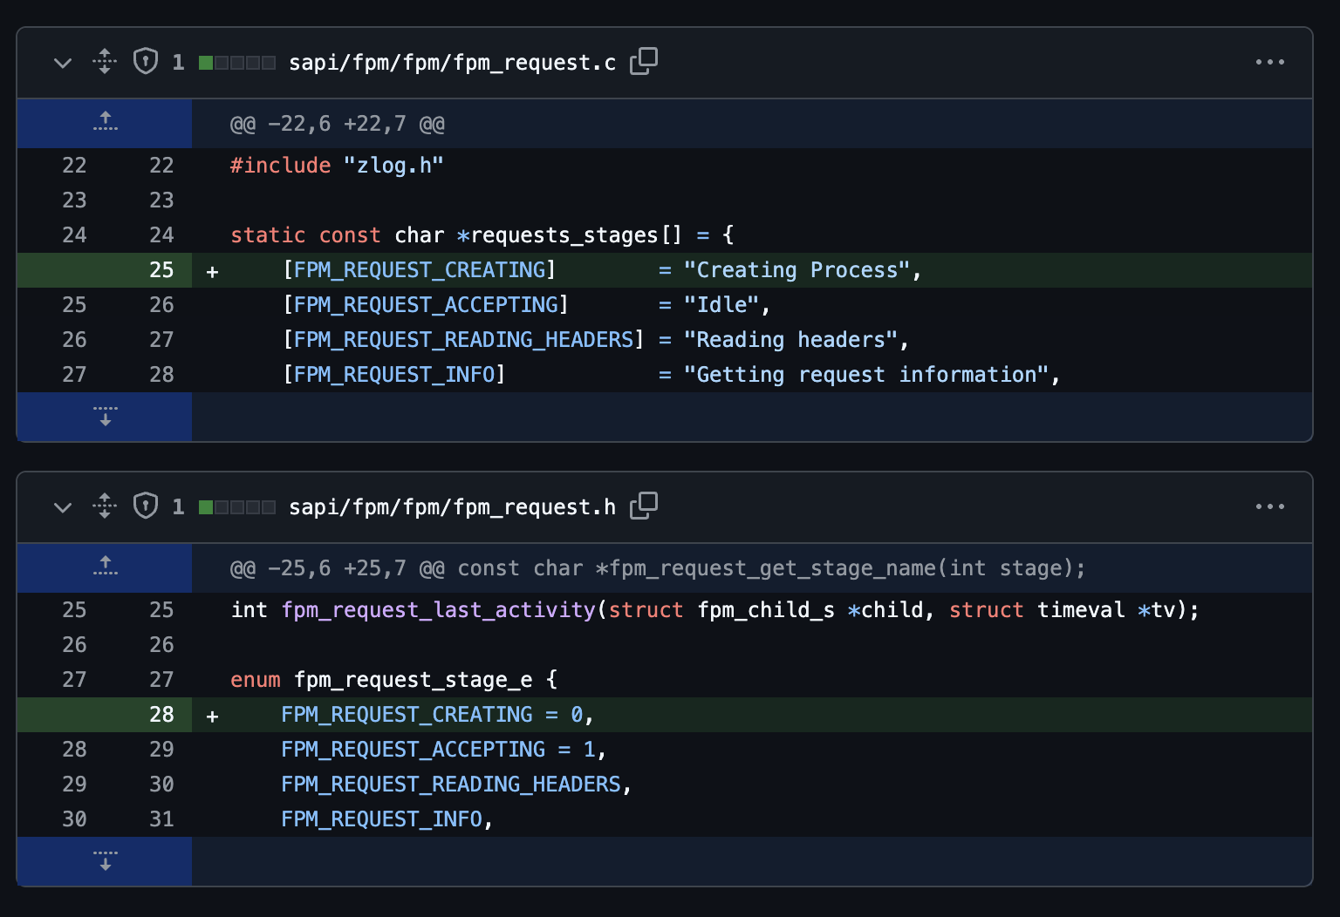This screenshot has width=1340, height=917.
Task: Collapse the fpm_request.h file diff
Action: coord(63,507)
